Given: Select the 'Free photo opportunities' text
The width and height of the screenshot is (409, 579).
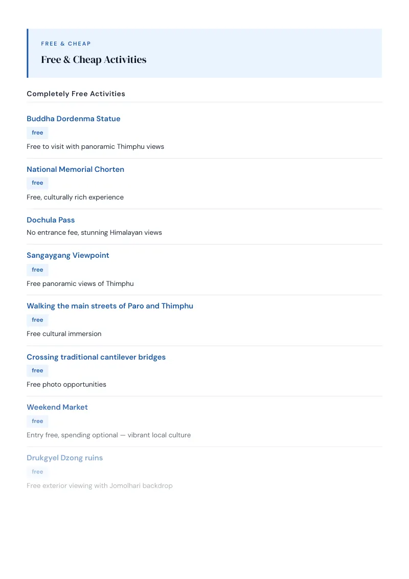Looking at the screenshot, I should tap(66, 385).
